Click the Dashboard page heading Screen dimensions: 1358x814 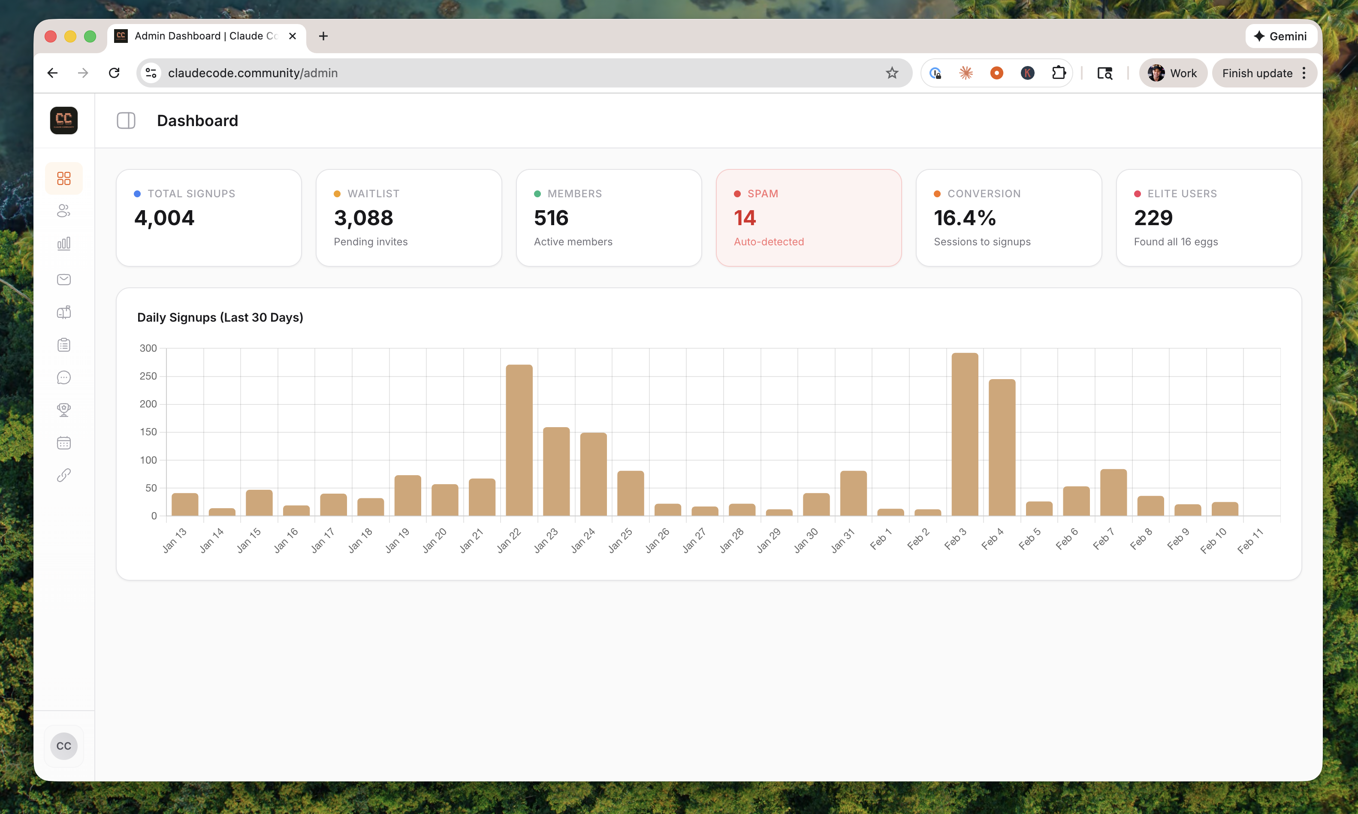click(197, 121)
